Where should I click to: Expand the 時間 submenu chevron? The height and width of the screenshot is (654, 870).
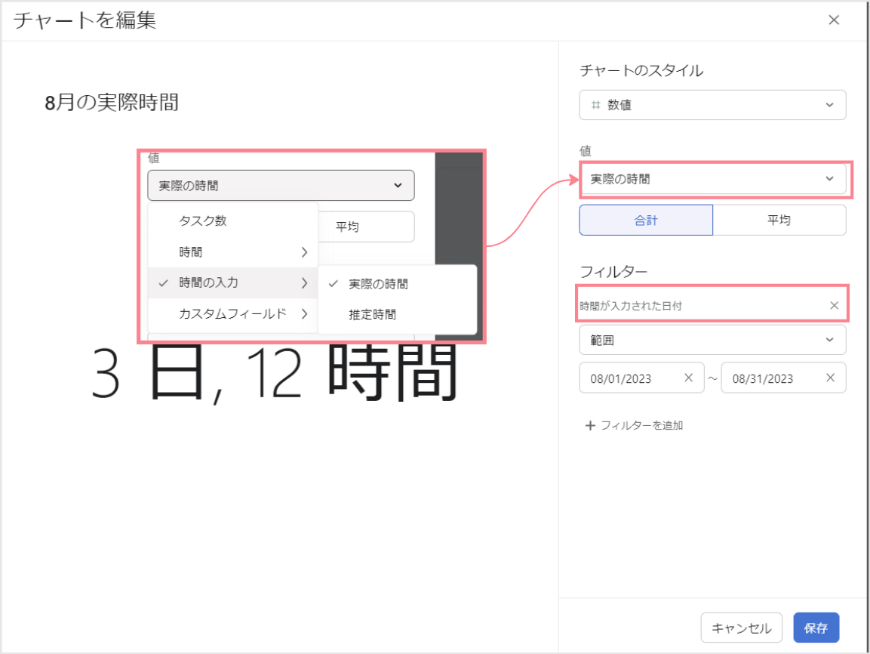304,252
